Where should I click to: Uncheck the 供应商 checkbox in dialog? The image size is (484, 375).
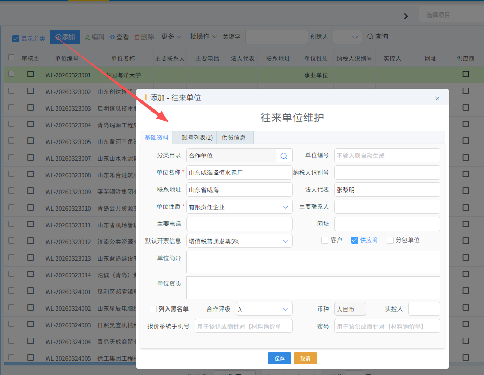[x=354, y=240]
